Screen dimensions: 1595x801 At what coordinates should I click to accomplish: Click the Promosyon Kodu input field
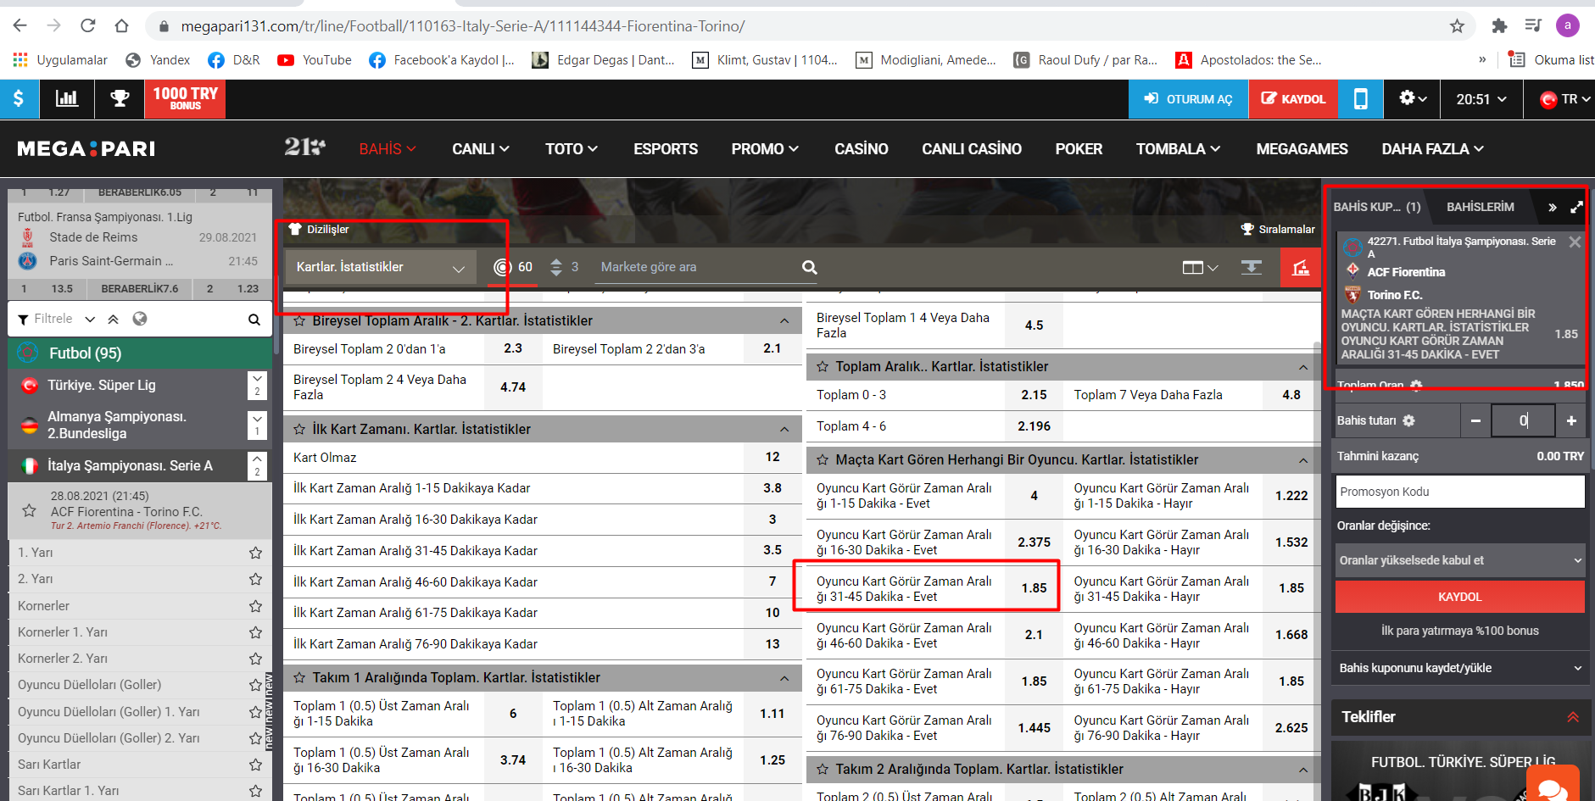pyautogui.click(x=1459, y=492)
